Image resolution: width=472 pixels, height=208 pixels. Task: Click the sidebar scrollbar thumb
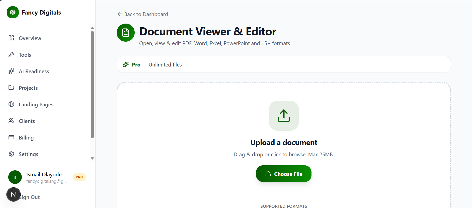tap(92, 85)
